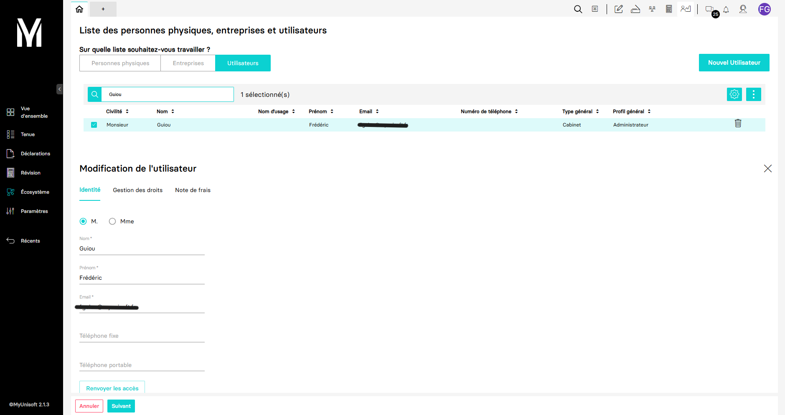Image resolution: width=785 pixels, height=415 pixels.
Task: Open the calculator icon in top bar
Action: pyautogui.click(x=669, y=9)
